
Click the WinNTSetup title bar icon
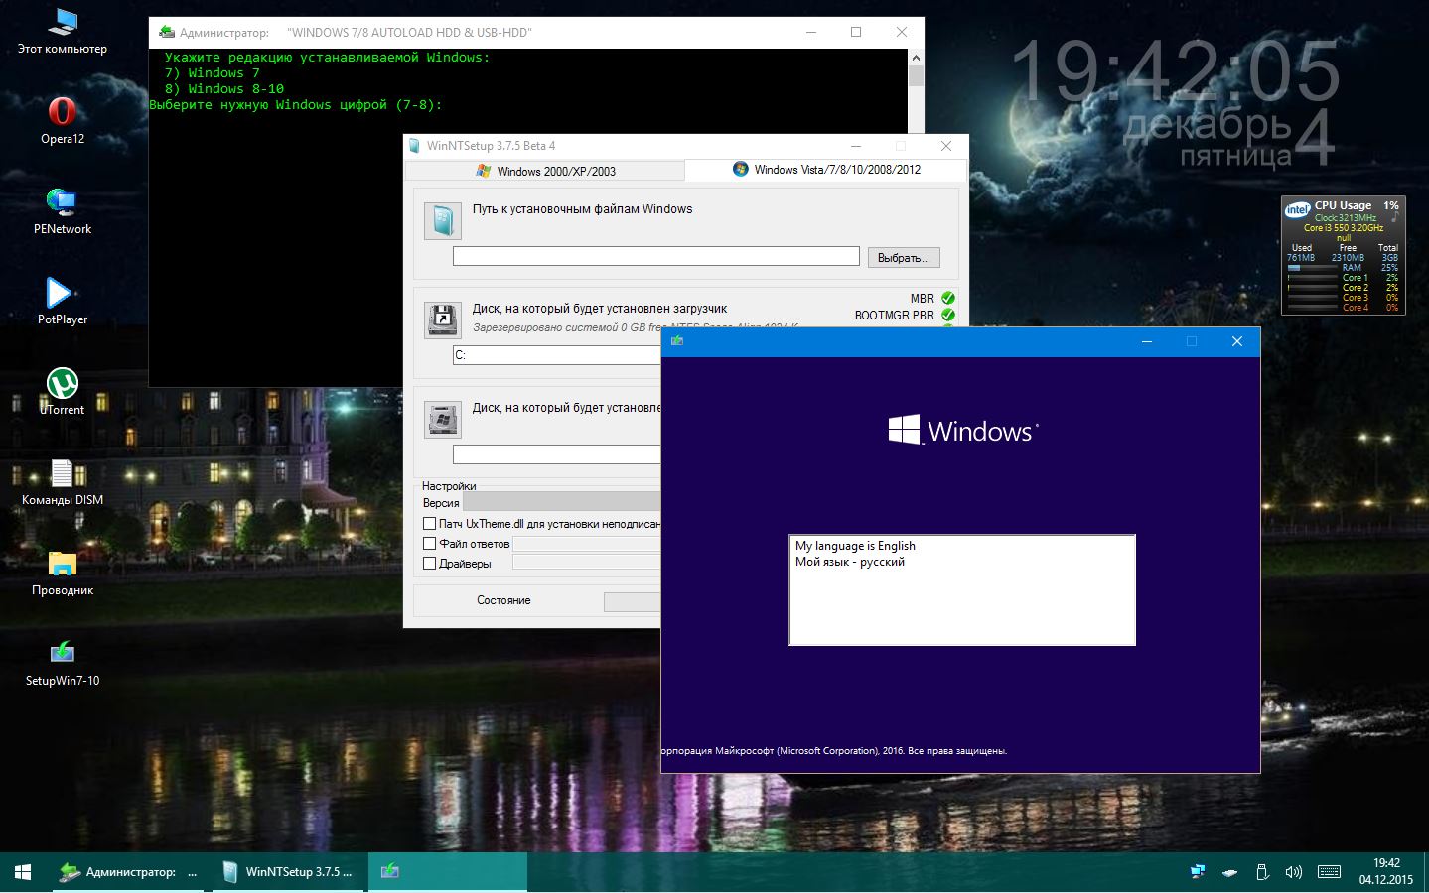tap(415, 145)
